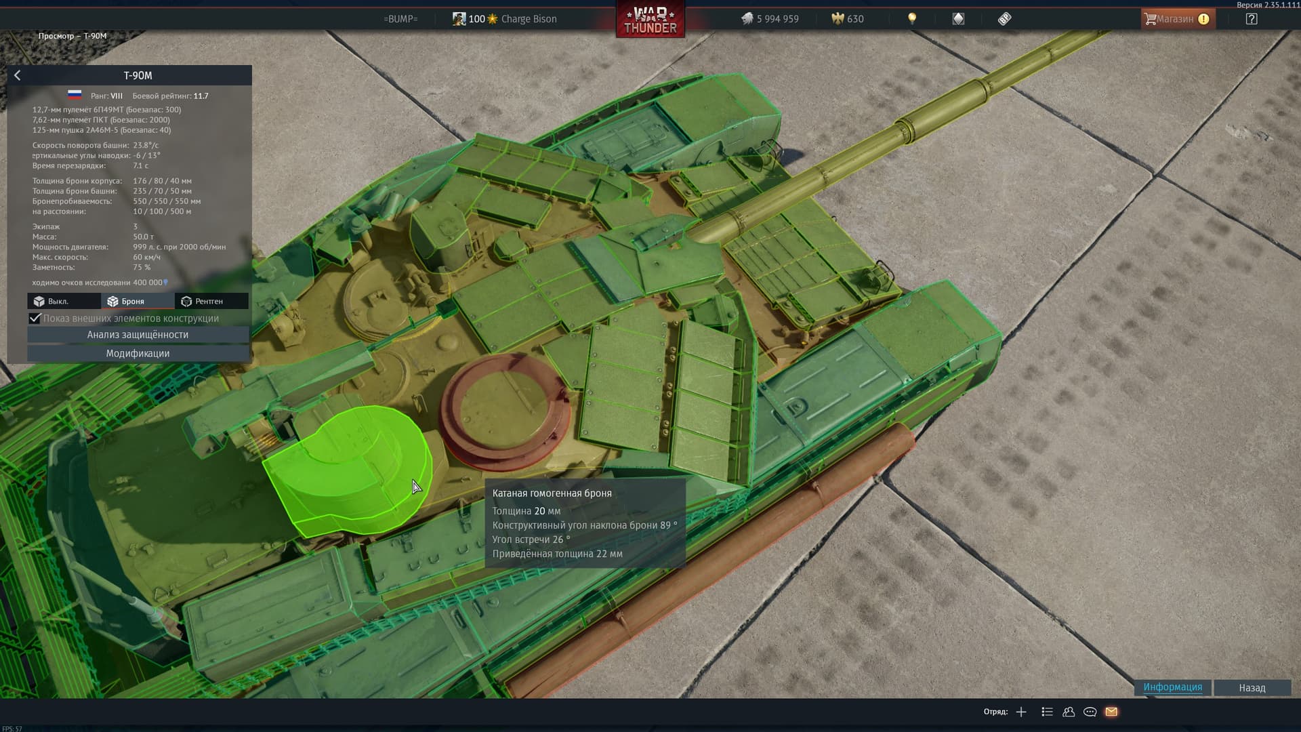Click the Информация tab at bottom right
Image resolution: width=1301 pixels, height=732 pixels.
tap(1172, 687)
